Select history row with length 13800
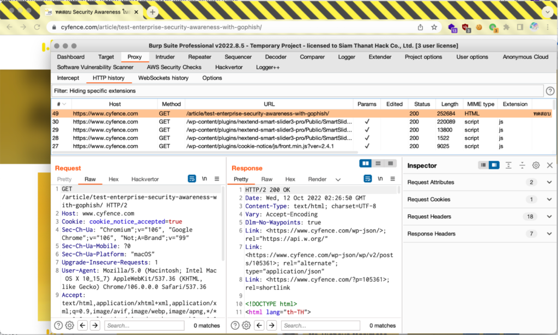Image resolution: width=558 pixels, height=335 pixels. (x=302, y=129)
